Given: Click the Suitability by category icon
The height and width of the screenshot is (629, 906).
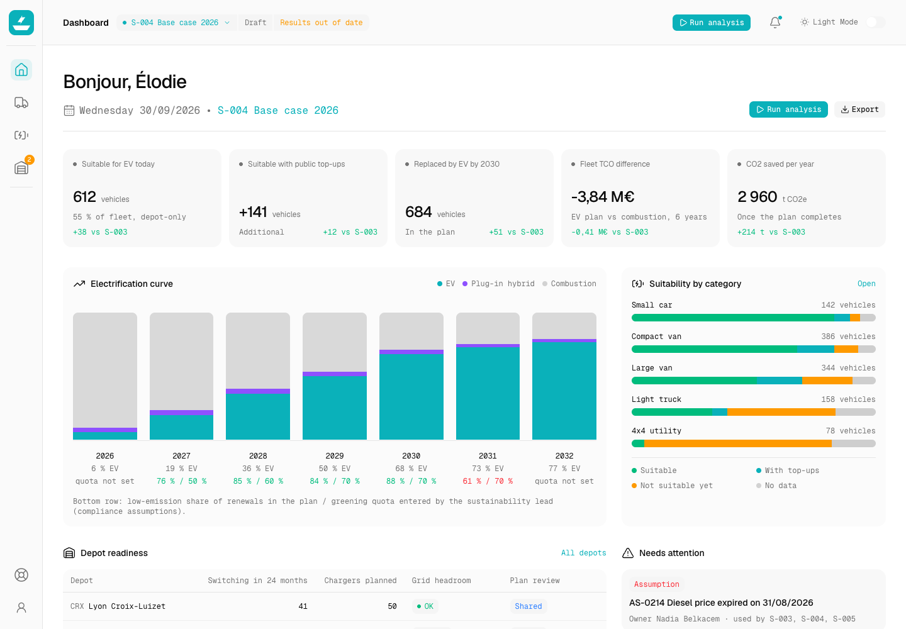Looking at the screenshot, I should [x=638, y=284].
